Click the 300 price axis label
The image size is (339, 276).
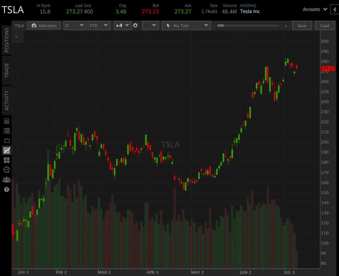click(325, 41)
